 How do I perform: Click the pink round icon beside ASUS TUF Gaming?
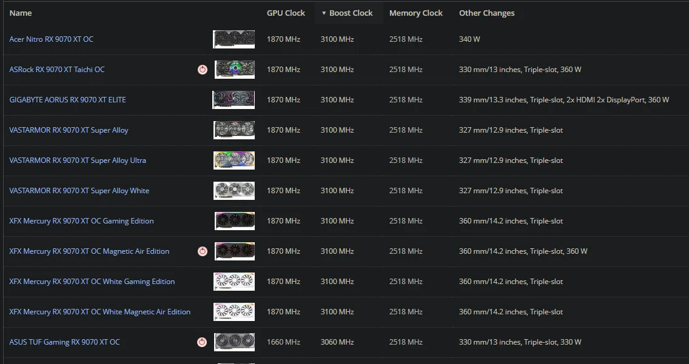pyautogui.click(x=202, y=342)
